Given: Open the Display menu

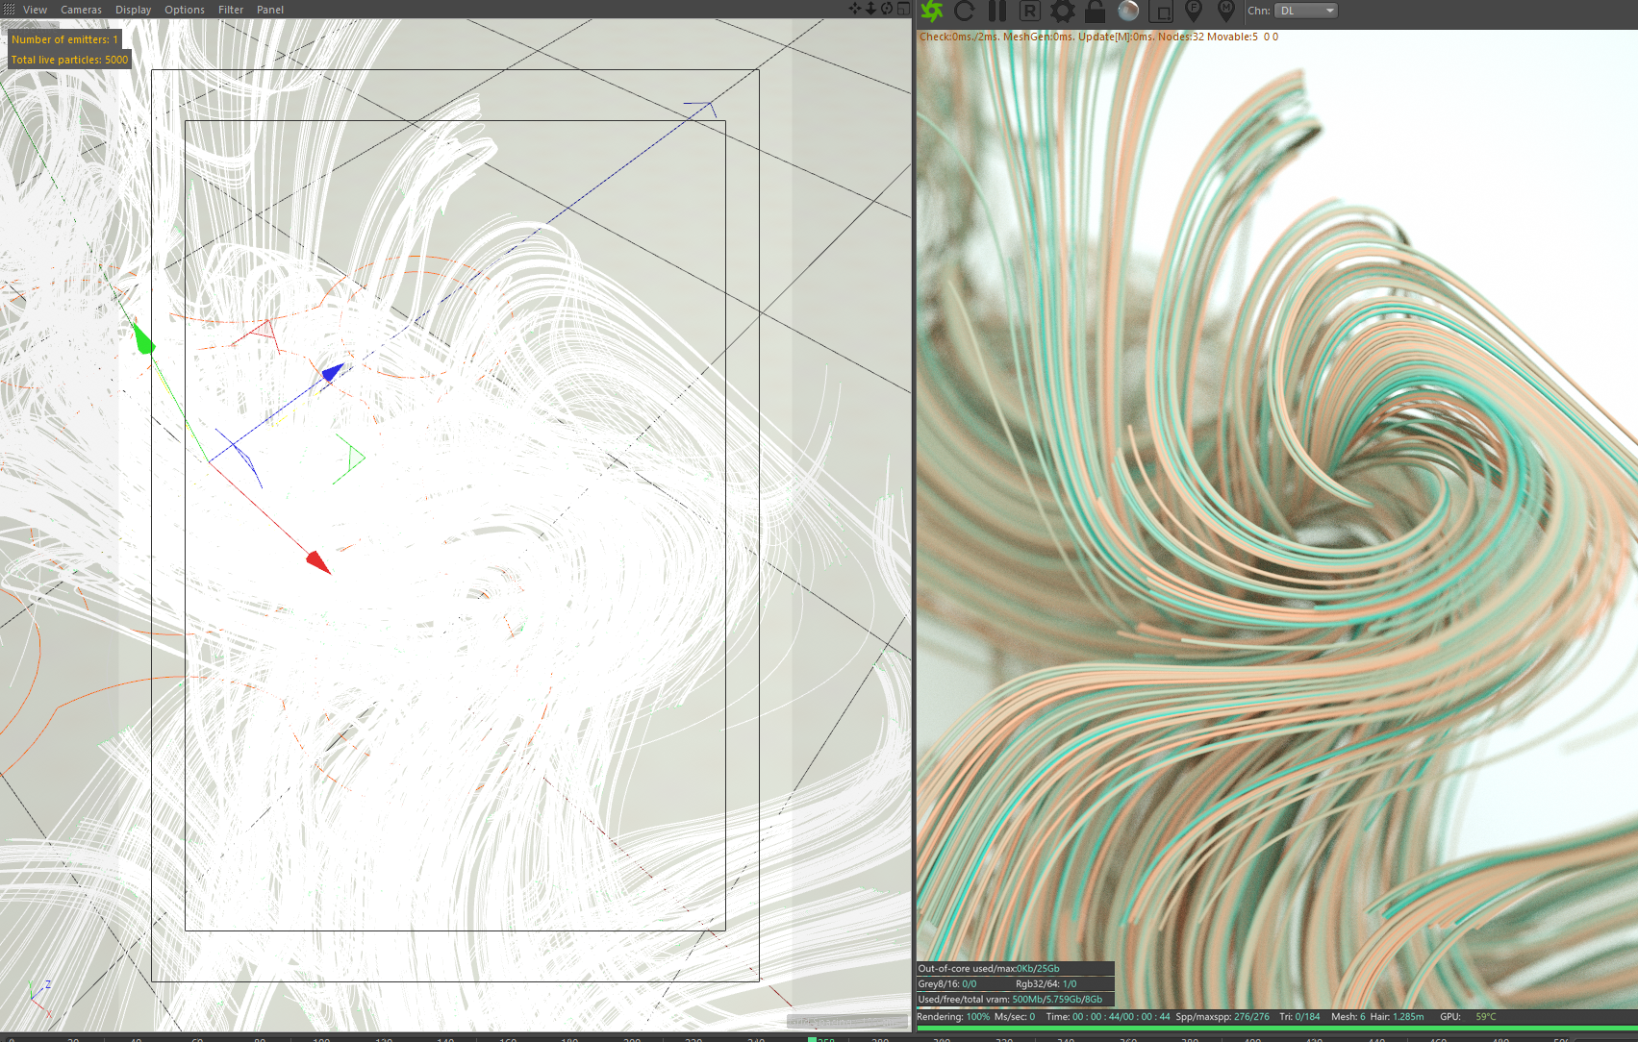Looking at the screenshot, I should point(133,10).
